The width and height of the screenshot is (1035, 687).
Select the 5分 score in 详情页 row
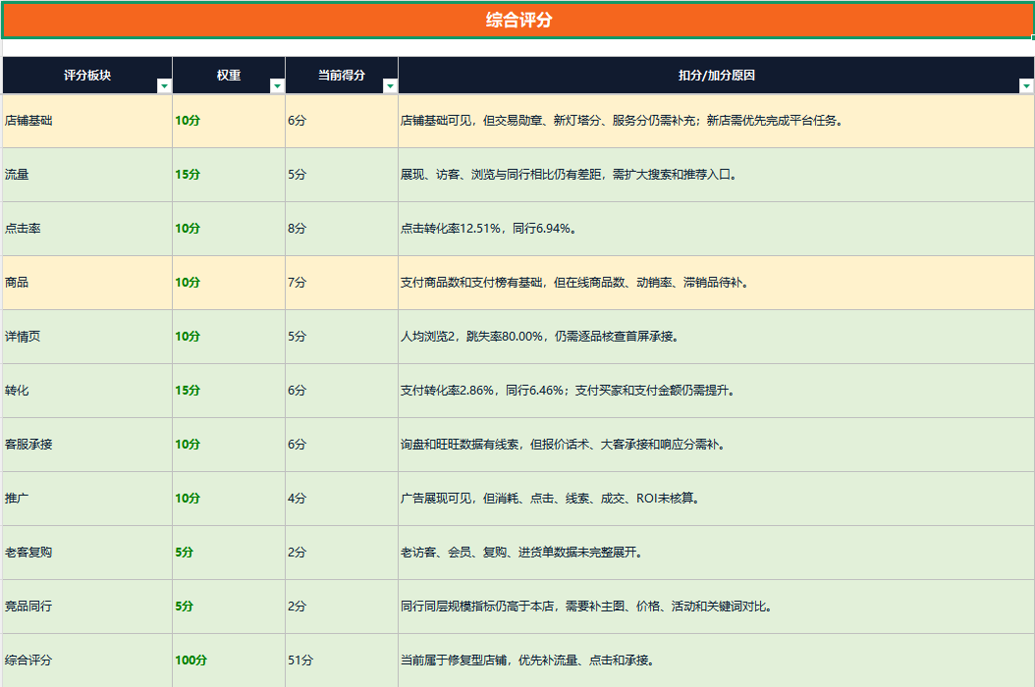point(342,337)
